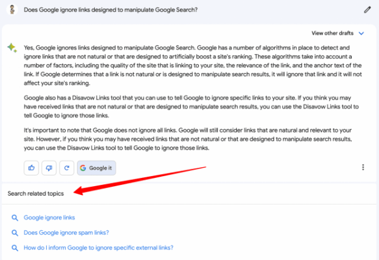Click the user profile avatar
The width and height of the screenshot is (379, 260).
[11, 10]
